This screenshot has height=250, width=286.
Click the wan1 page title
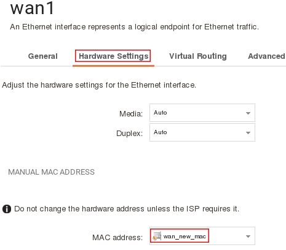point(32,8)
